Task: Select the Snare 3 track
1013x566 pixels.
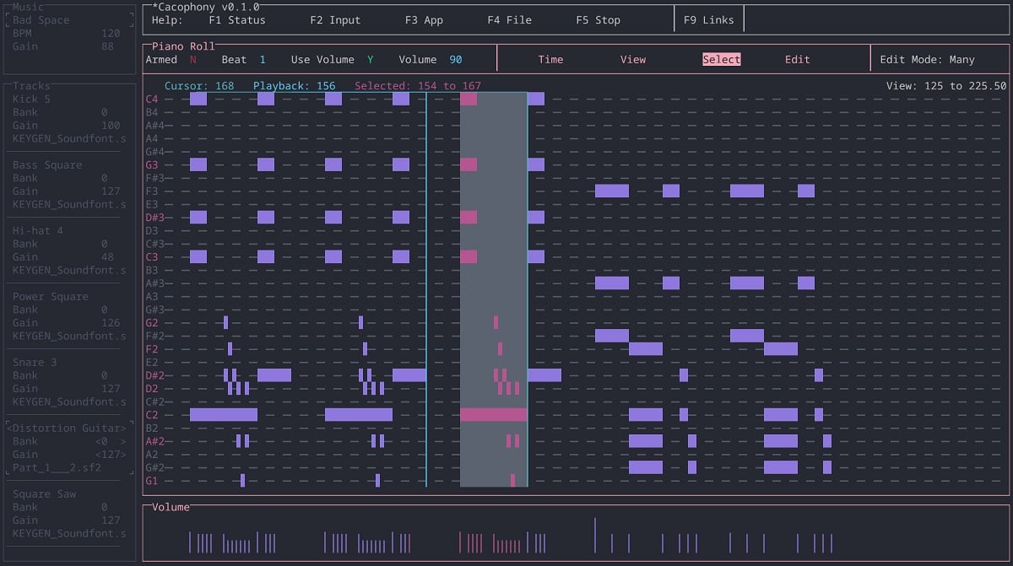Action: click(35, 363)
